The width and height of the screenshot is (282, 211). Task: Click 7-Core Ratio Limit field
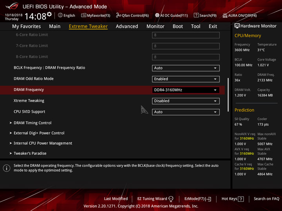186,46
